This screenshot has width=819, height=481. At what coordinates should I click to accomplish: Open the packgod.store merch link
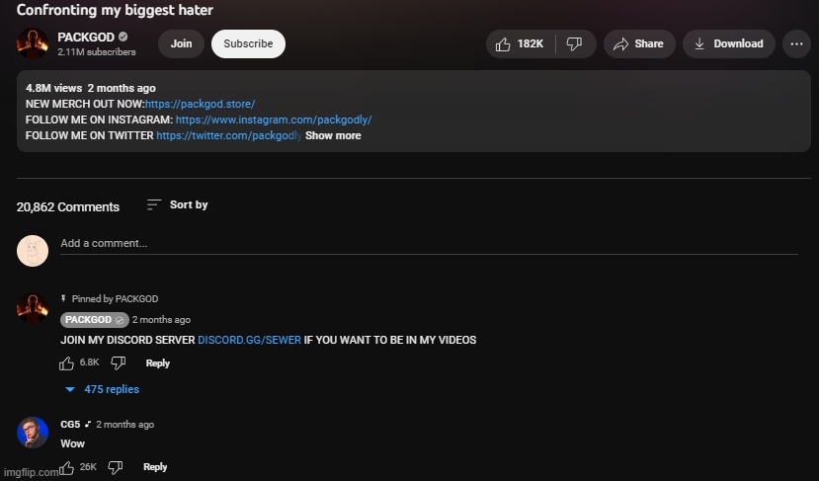[x=200, y=104]
